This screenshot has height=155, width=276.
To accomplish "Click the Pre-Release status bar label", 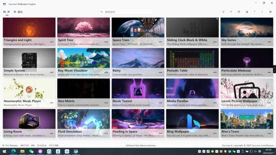I will coord(11,145).
